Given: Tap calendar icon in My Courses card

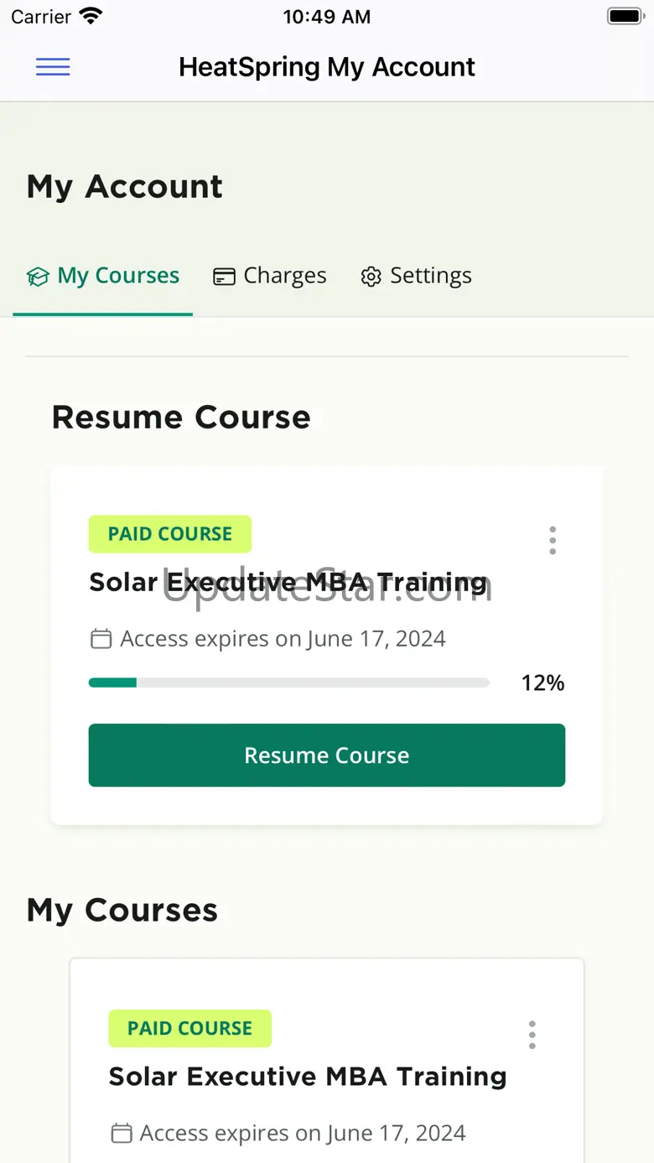Looking at the screenshot, I should pyautogui.click(x=122, y=1134).
